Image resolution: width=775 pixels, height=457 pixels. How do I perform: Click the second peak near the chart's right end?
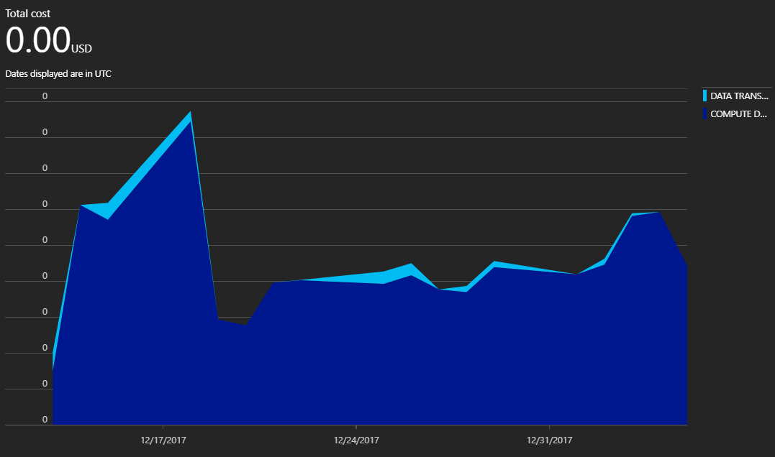658,212
